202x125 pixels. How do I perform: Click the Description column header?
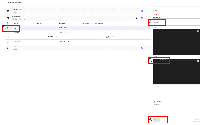[98, 23]
